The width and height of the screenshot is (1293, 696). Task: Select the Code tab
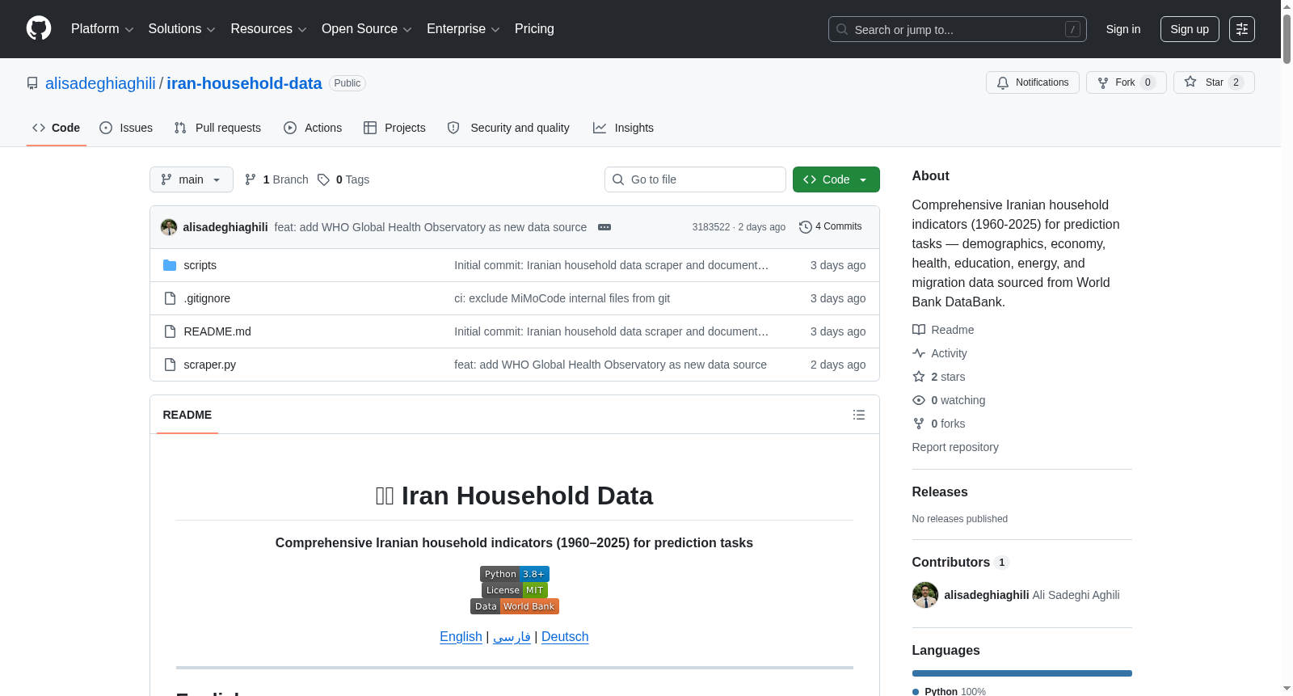click(x=56, y=128)
